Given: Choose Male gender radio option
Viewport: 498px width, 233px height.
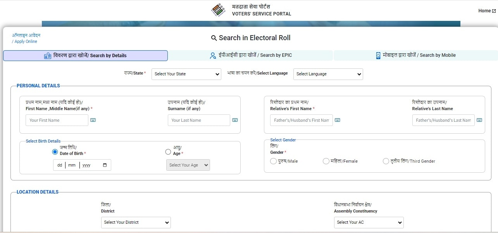Looking at the screenshot, I should point(273,161).
